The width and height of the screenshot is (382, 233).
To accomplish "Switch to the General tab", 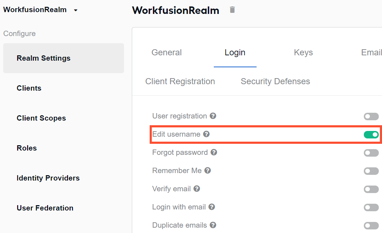I will pos(167,52).
